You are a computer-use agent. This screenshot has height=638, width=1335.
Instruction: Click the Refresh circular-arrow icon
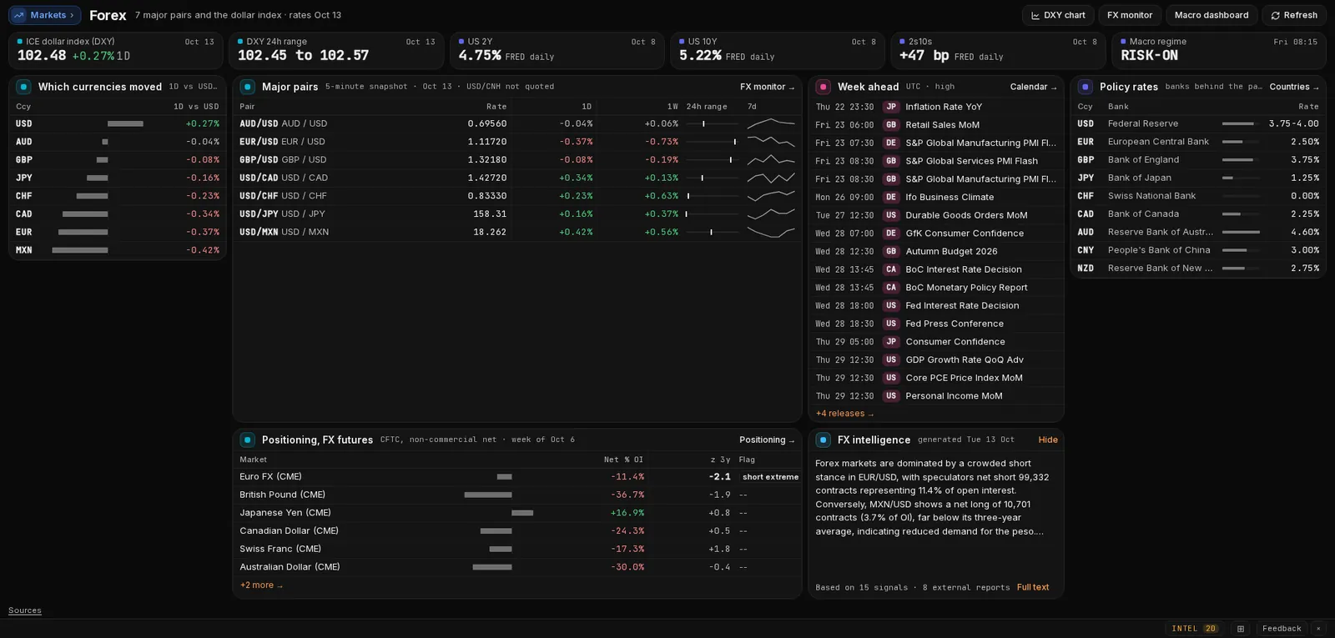pos(1275,15)
